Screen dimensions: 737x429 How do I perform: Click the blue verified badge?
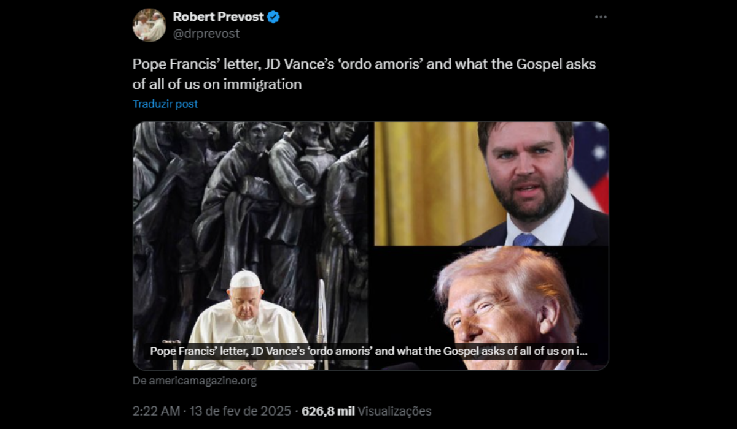pyautogui.click(x=273, y=17)
